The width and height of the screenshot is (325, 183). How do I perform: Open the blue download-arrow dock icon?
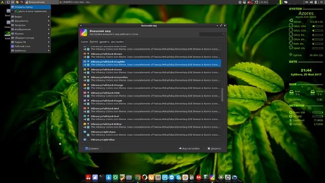coord(108,177)
